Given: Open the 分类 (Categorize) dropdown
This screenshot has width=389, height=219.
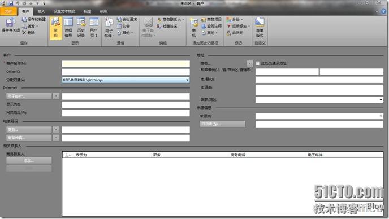Looking at the screenshot, I should 235,19.
